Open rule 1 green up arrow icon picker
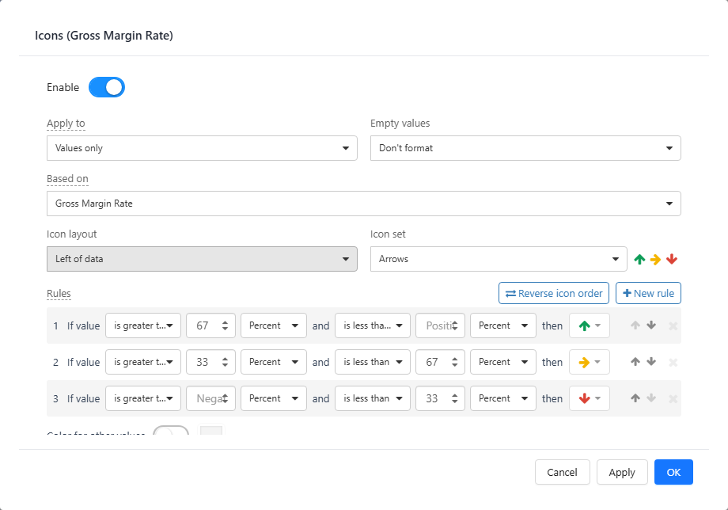Screen dimensions: 728x510 [x=590, y=325]
